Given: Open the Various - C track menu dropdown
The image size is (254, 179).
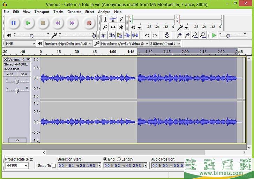Looking at the screenshot, I should click(28, 60).
